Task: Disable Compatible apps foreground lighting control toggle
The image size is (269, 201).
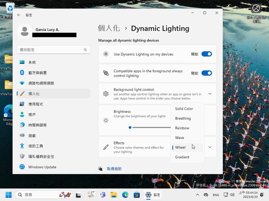Action: 206,73
